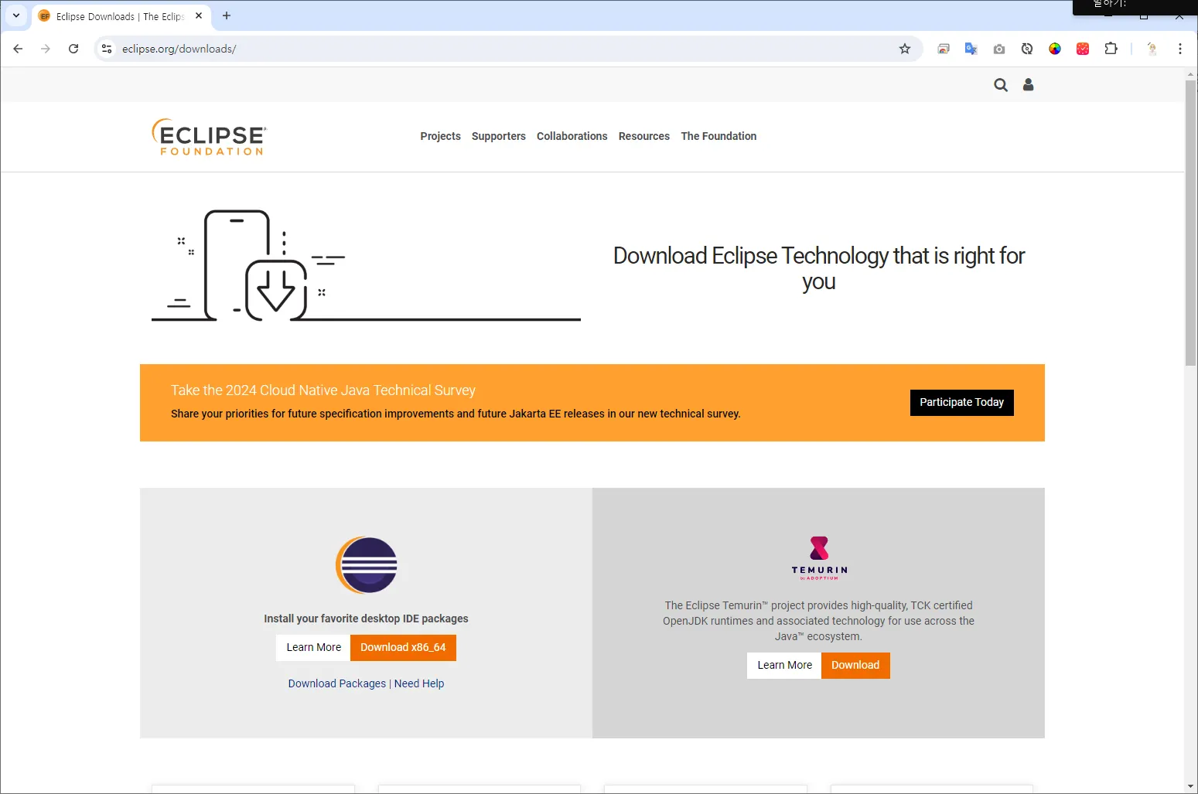Open the Need Help link
The image size is (1198, 794).
pyautogui.click(x=419, y=683)
